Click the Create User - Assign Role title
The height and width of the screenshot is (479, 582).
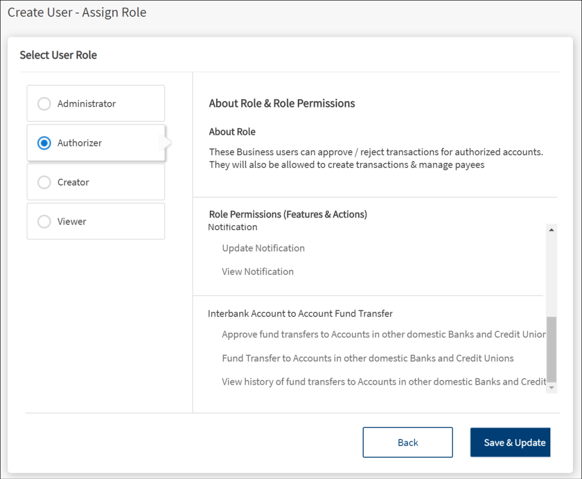click(x=77, y=12)
